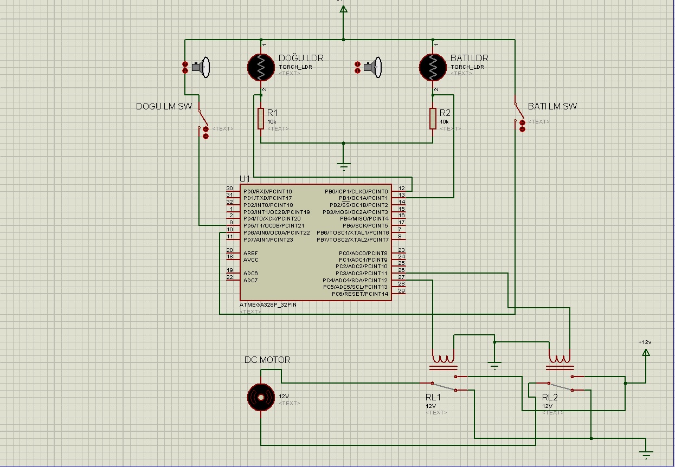675x467 pixels.
Task: Select the ground symbol below R1 and R2
Action: [343, 165]
